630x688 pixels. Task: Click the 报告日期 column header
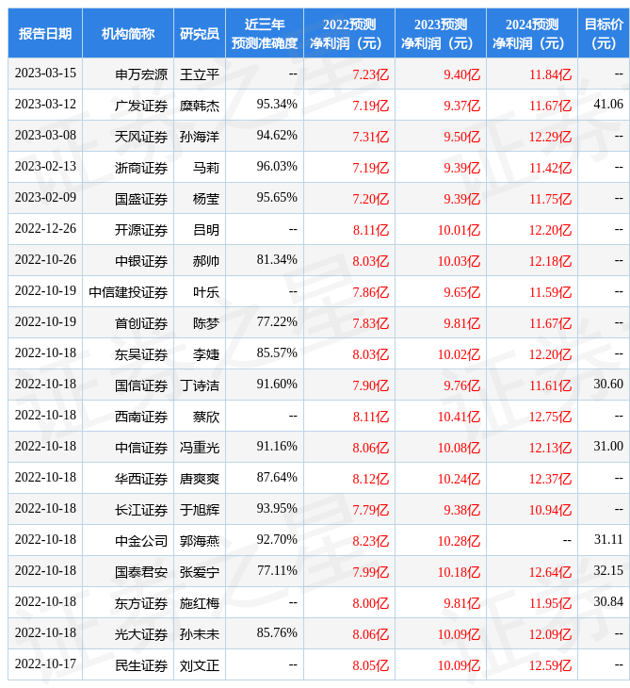45,34
